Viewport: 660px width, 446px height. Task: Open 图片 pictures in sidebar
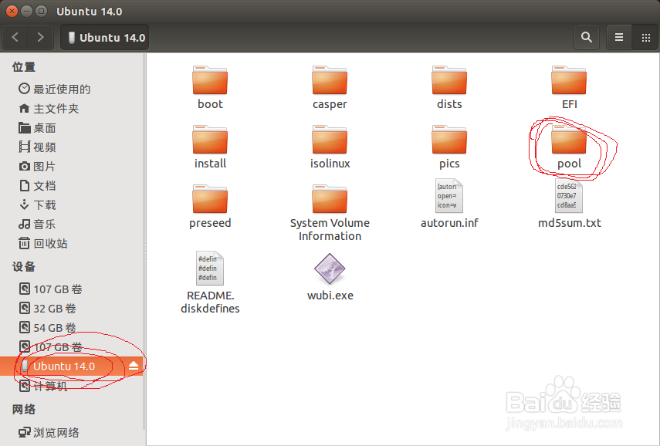pyautogui.click(x=37, y=167)
